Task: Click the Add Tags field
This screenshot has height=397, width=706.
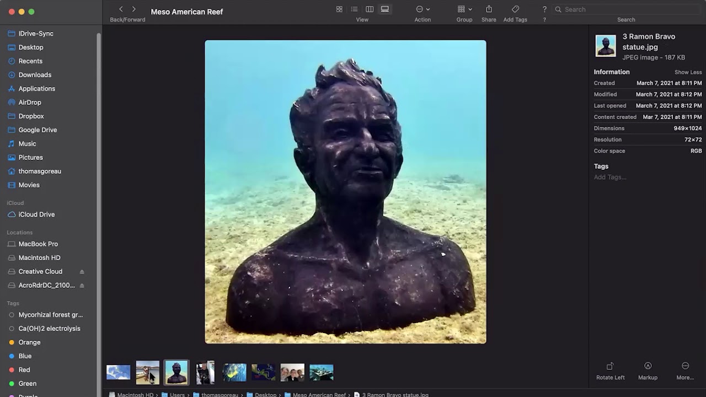Action: pyautogui.click(x=610, y=177)
